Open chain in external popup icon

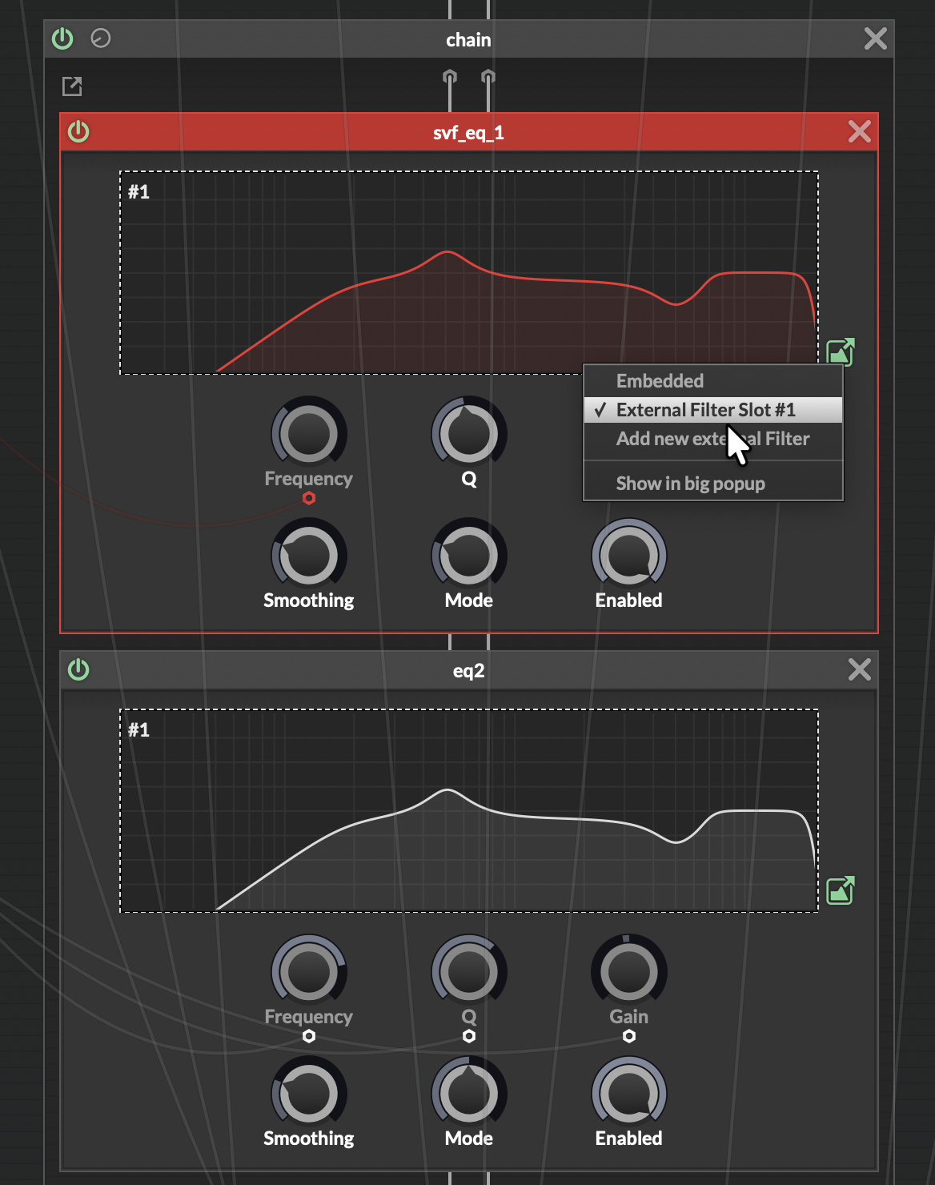coord(72,86)
